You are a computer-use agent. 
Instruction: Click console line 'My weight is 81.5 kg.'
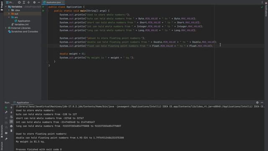click(30, 142)
